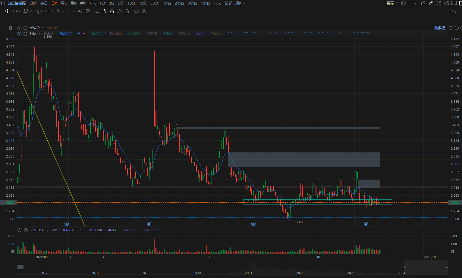Enter fullscreen with expand arrows icon

[x=439, y=3]
